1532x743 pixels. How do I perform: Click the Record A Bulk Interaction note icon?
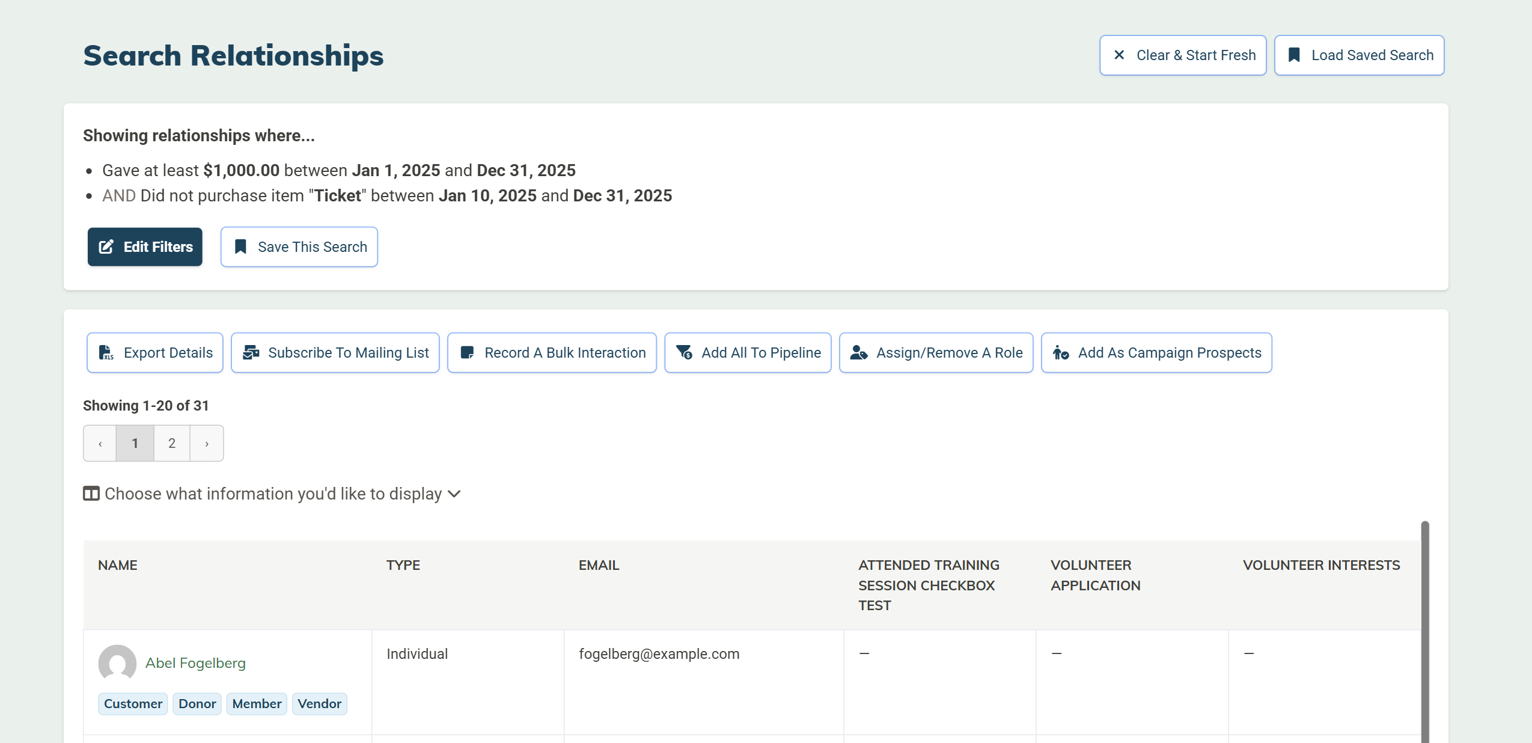(467, 353)
